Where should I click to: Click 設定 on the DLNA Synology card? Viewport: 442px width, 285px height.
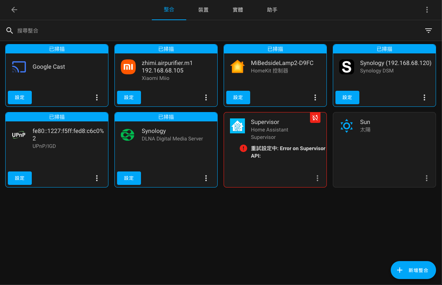pos(129,178)
